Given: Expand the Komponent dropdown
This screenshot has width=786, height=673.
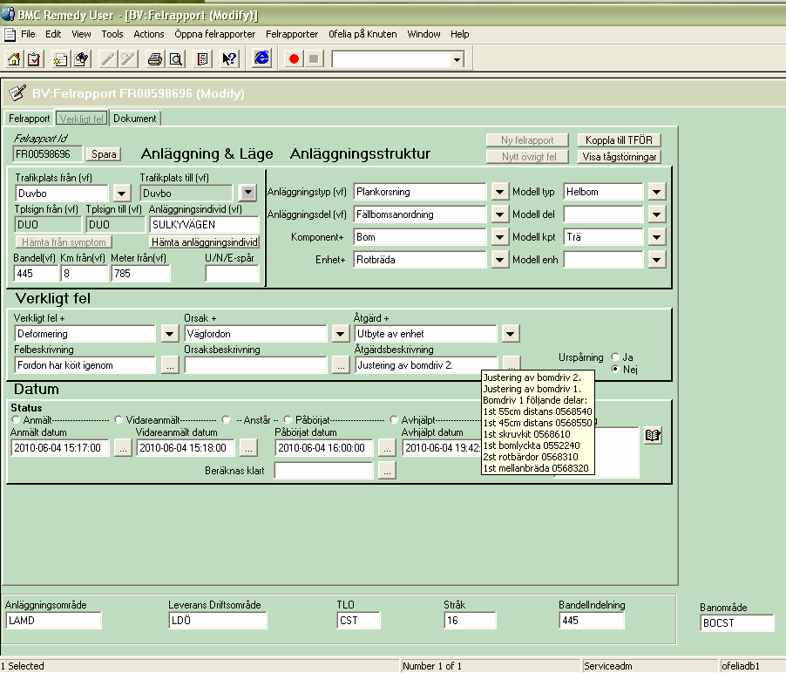Looking at the screenshot, I should [499, 237].
